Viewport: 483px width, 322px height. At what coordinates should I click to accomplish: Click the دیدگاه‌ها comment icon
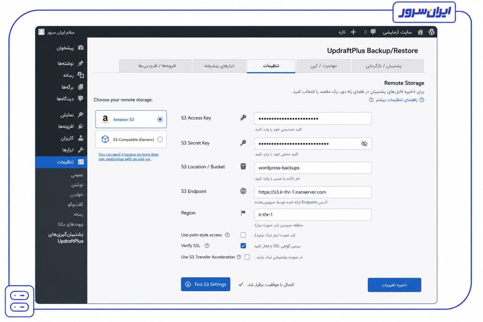click(x=81, y=99)
